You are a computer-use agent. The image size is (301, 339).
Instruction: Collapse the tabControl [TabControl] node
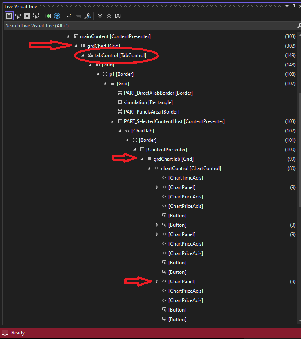point(83,55)
